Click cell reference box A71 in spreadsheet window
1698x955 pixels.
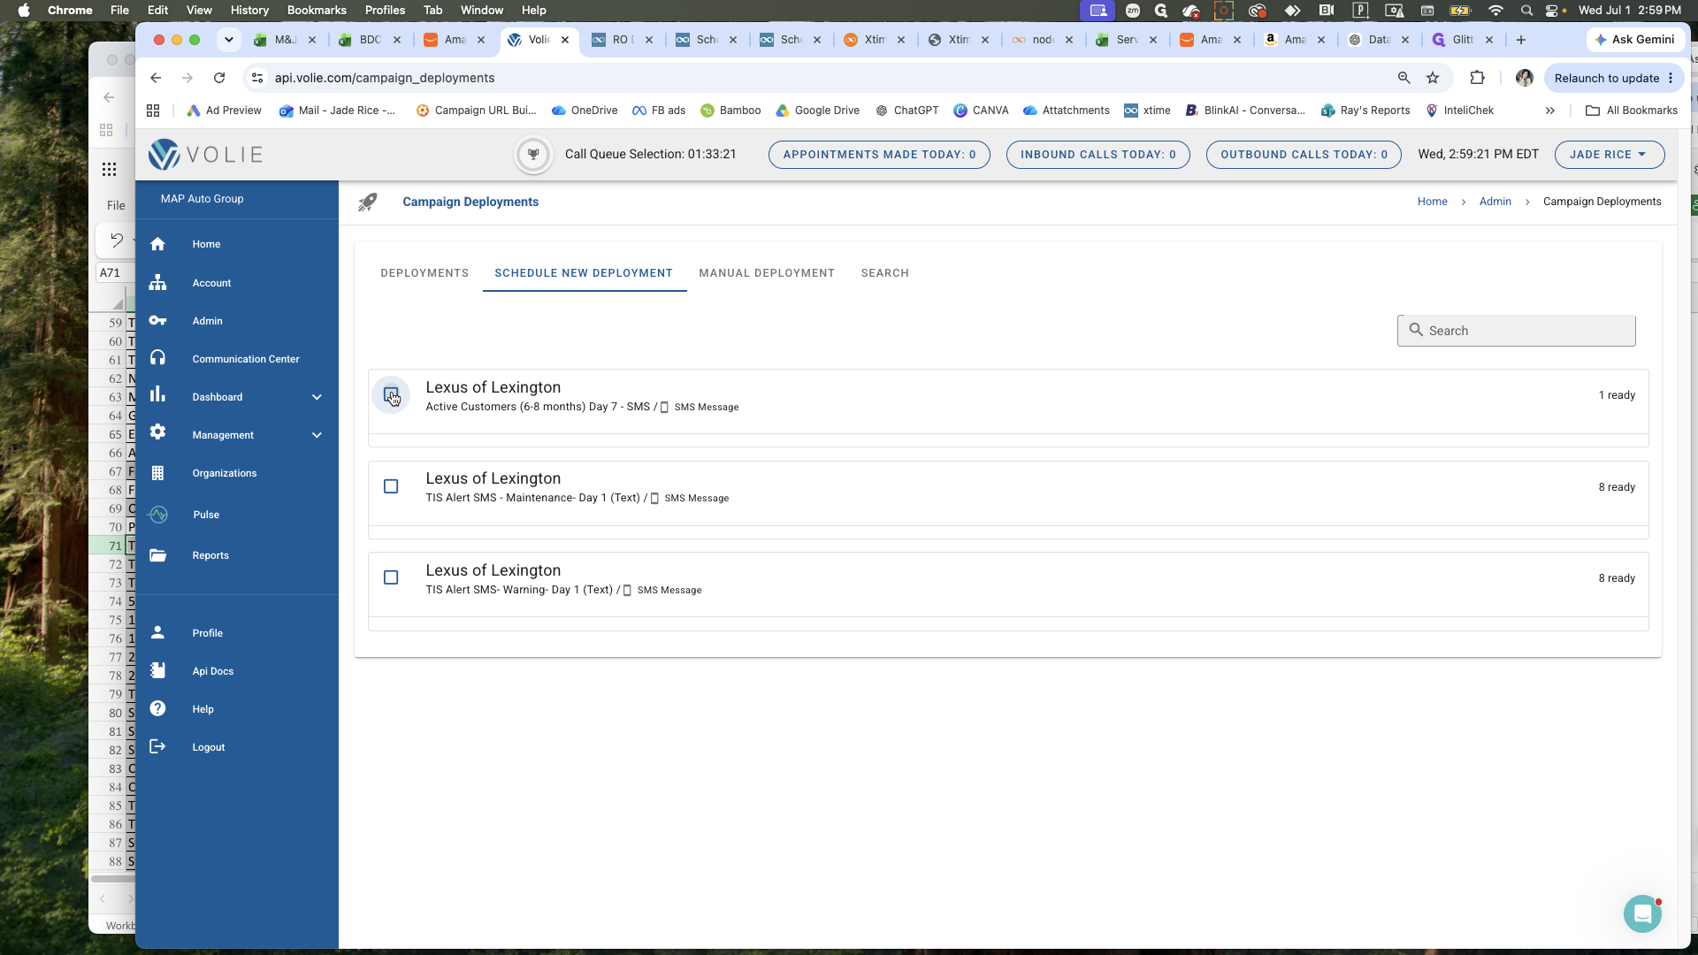(x=113, y=272)
